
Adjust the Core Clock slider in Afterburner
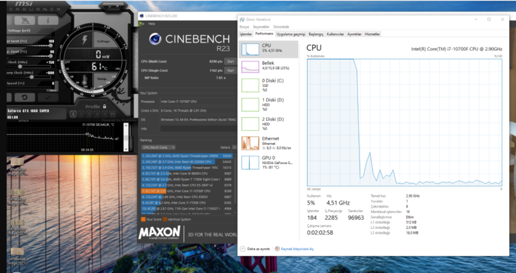[20, 67]
